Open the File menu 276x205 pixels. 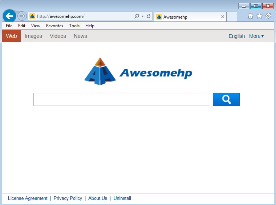click(x=9, y=26)
